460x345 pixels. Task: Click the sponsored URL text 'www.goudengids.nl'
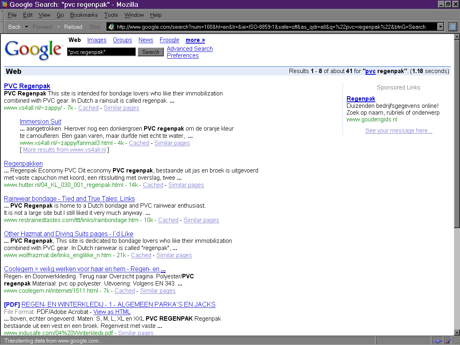point(372,119)
